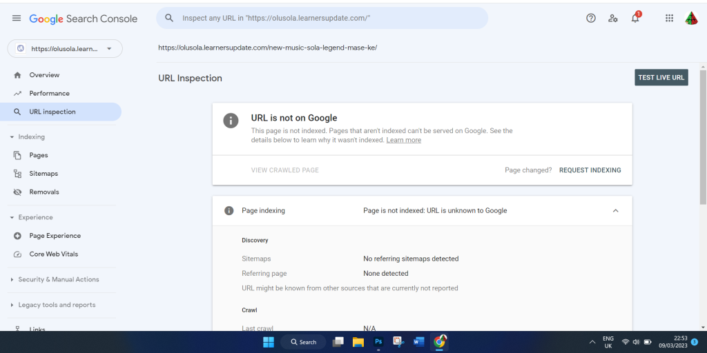Click the ENG UK language indicator
707x353 pixels.
pyautogui.click(x=608, y=342)
